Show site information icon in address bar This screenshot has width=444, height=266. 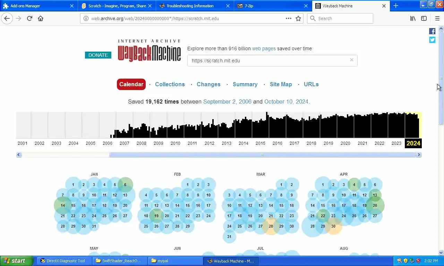point(86,18)
